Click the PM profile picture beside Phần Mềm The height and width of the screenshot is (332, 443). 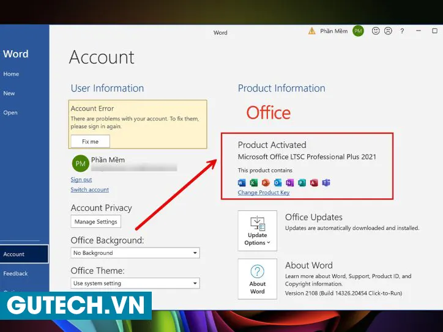click(x=81, y=163)
